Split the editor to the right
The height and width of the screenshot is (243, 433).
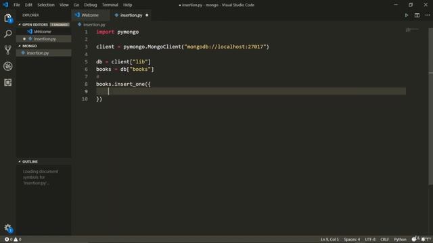(417, 15)
